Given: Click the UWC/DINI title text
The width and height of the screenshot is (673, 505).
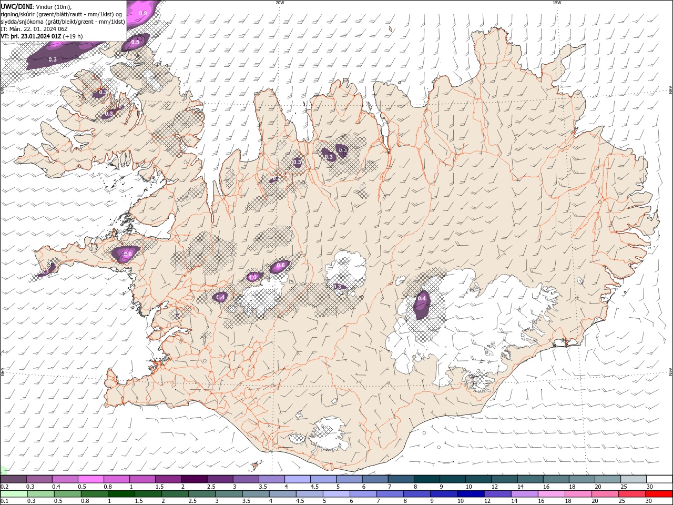Looking at the screenshot, I should tap(16, 6).
